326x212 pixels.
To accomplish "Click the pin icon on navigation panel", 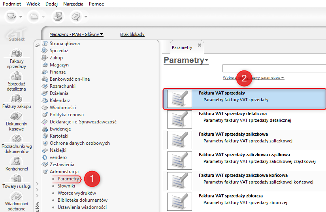I will click(38, 45).
